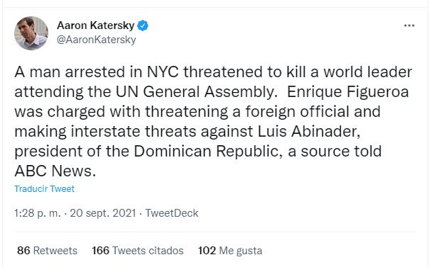Open the three-dot more options menu
Image resolution: width=431 pixels, height=267 pixels.
point(409,25)
